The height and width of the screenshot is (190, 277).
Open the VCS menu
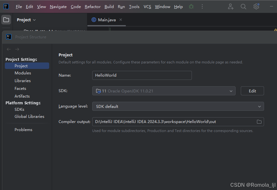pyautogui.click(x=147, y=7)
